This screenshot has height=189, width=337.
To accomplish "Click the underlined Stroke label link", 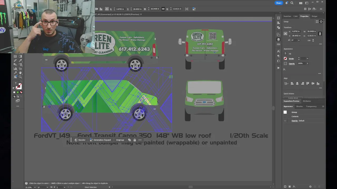I will pyautogui.click(x=291, y=59).
